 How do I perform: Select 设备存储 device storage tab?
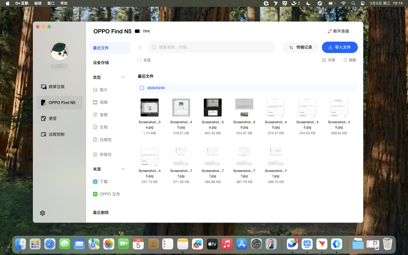tap(101, 63)
